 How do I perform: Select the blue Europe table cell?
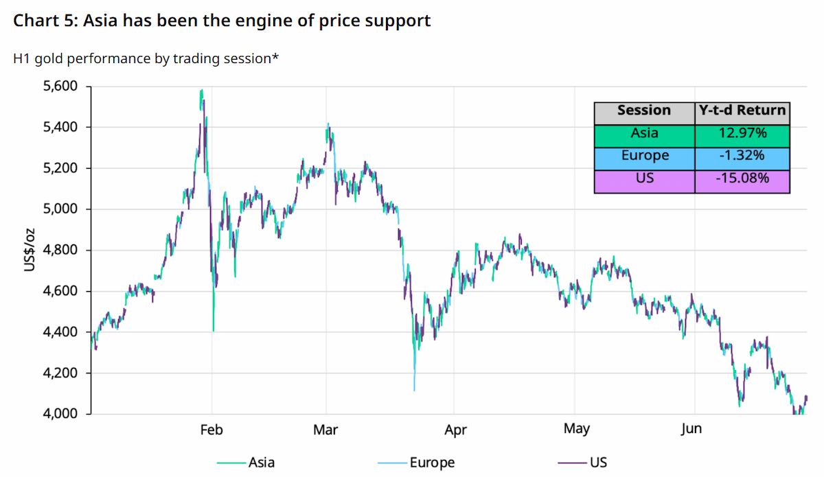tap(644, 156)
